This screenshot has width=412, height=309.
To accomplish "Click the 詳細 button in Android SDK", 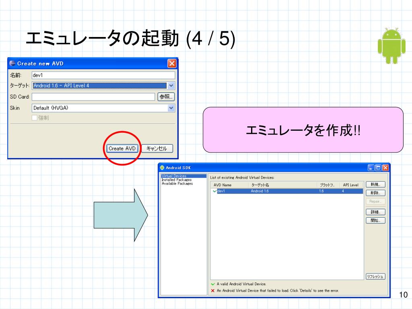I will (375, 212).
